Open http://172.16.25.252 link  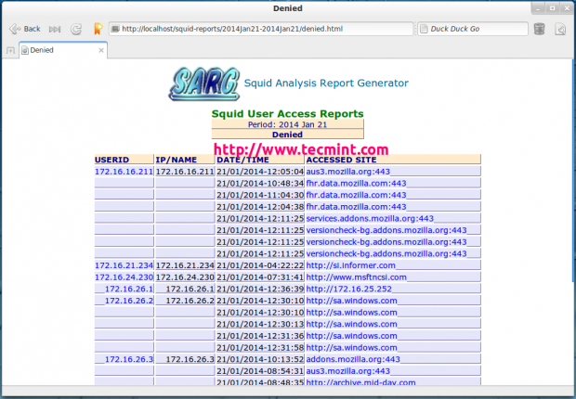348,289
